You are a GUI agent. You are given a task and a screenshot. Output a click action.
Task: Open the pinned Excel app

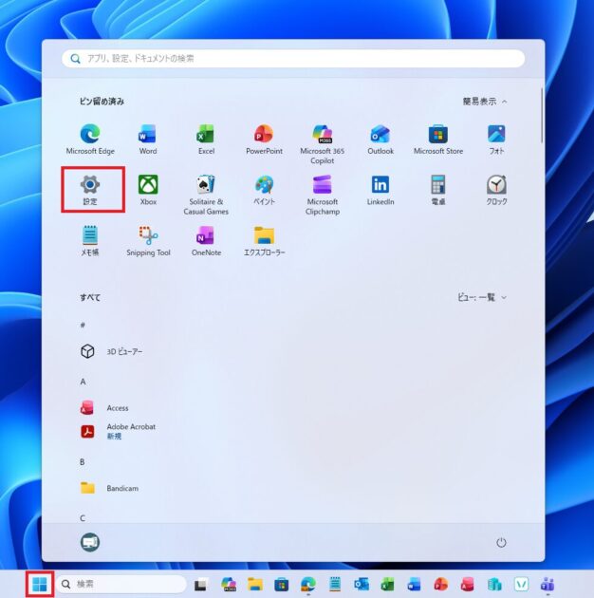(206, 140)
